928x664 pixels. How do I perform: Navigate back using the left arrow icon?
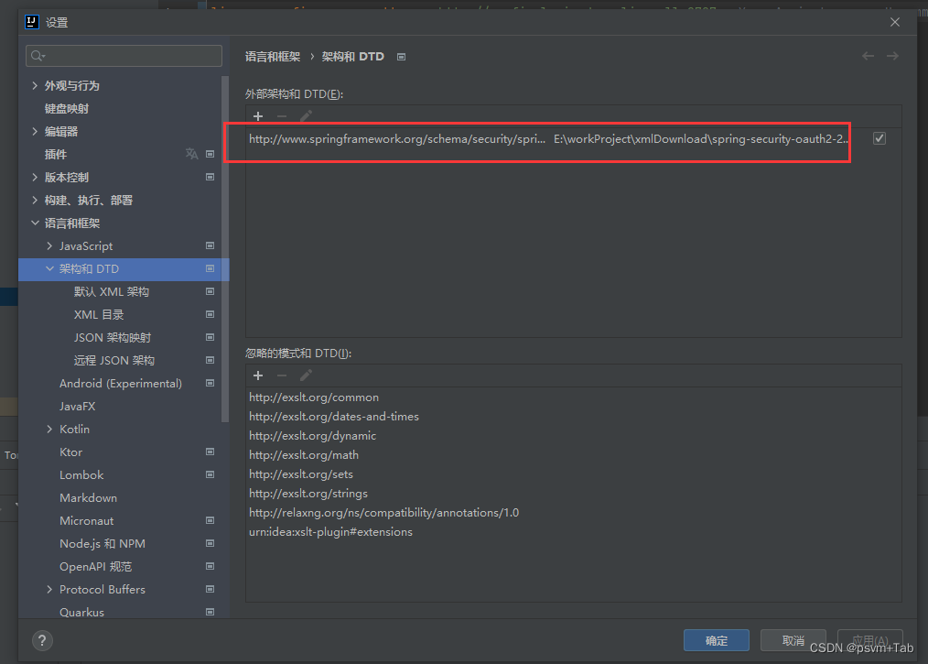[868, 56]
